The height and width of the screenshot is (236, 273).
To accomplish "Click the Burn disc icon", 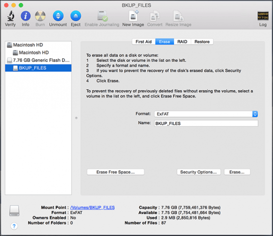I will click(40, 16).
